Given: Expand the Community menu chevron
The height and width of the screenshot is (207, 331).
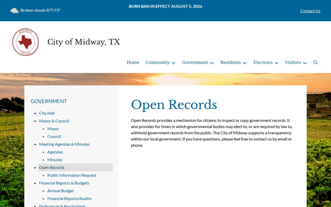Looking at the screenshot, I should [x=174, y=63].
